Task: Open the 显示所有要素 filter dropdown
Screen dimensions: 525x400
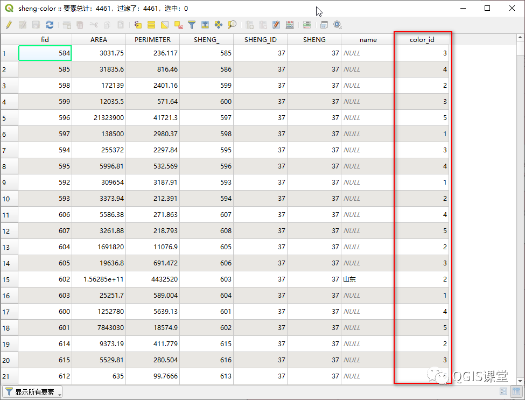Action: pos(32,391)
